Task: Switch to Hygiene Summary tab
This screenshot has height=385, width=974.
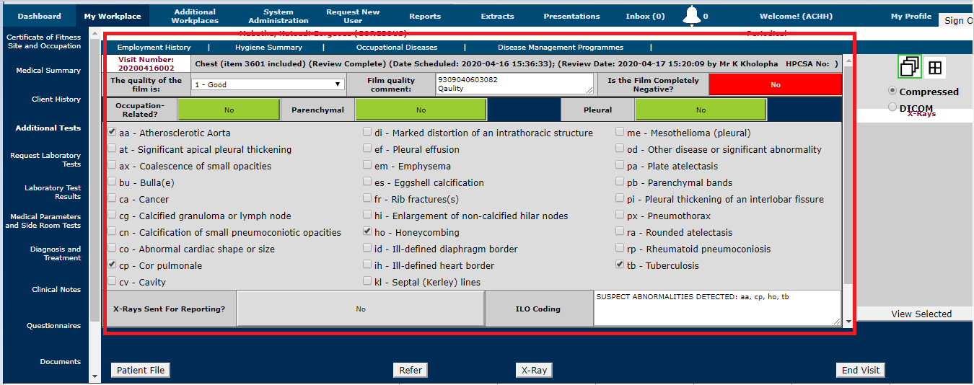Action: [x=268, y=48]
